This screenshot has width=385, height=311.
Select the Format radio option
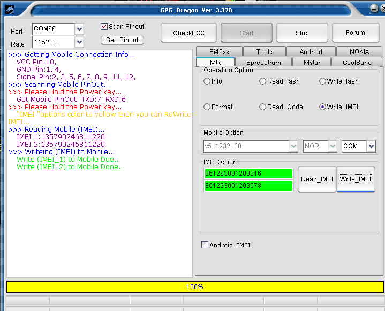(207, 107)
